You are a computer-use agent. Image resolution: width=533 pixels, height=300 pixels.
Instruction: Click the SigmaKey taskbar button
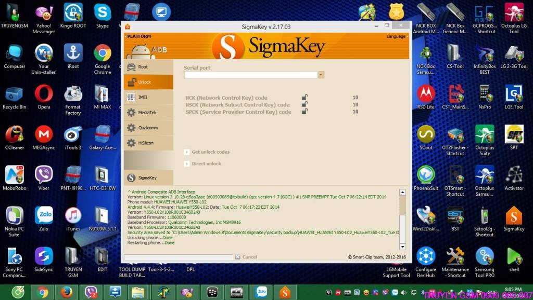click(285, 292)
